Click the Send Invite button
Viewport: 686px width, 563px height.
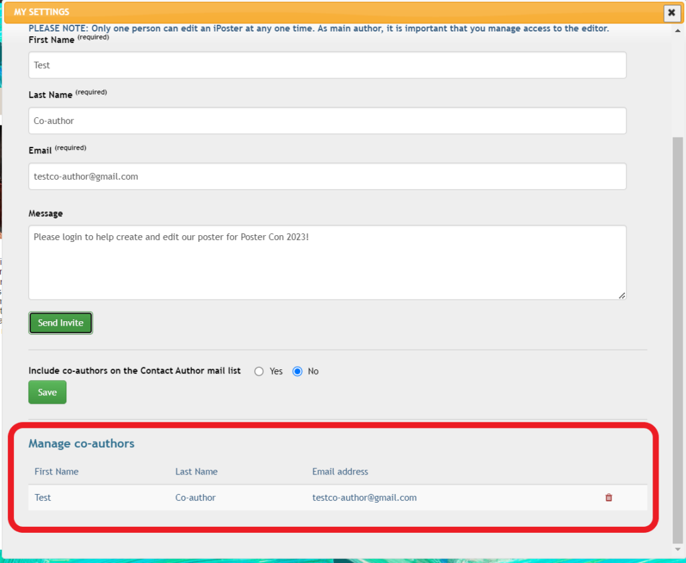tap(60, 322)
